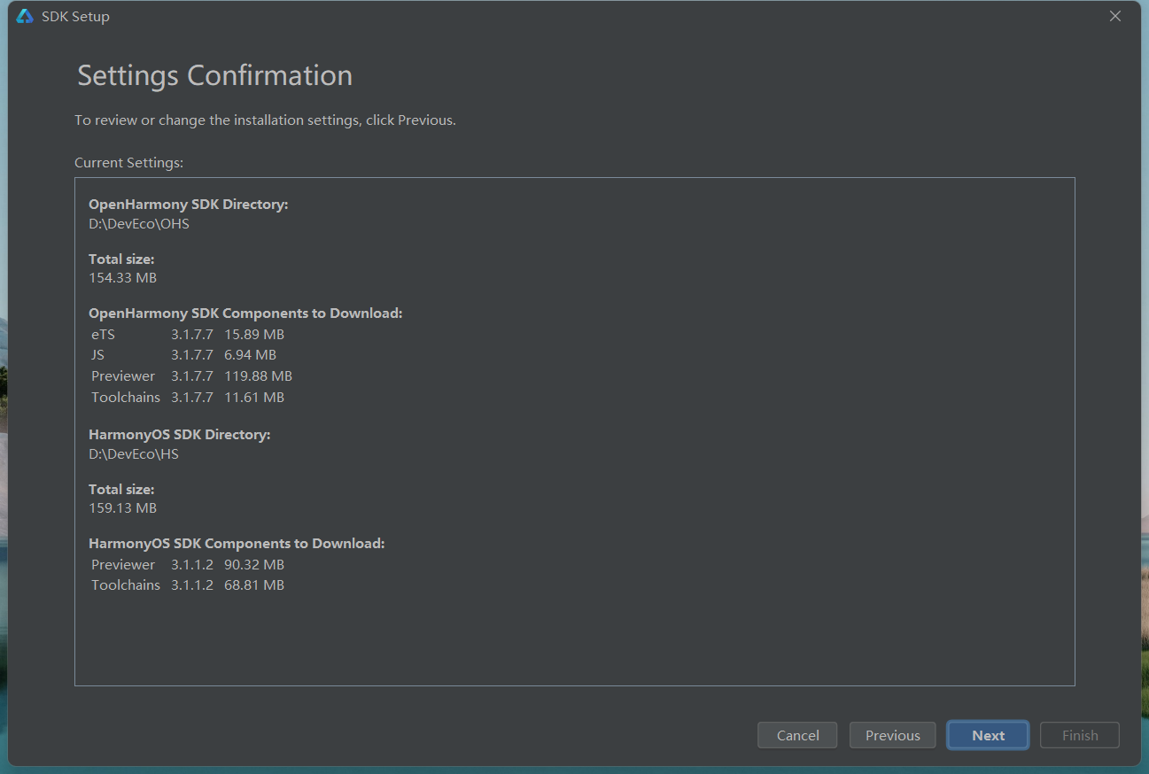Click the 159.13 MB total size value
This screenshot has height=774, width=1149.
tap(122, 508)
